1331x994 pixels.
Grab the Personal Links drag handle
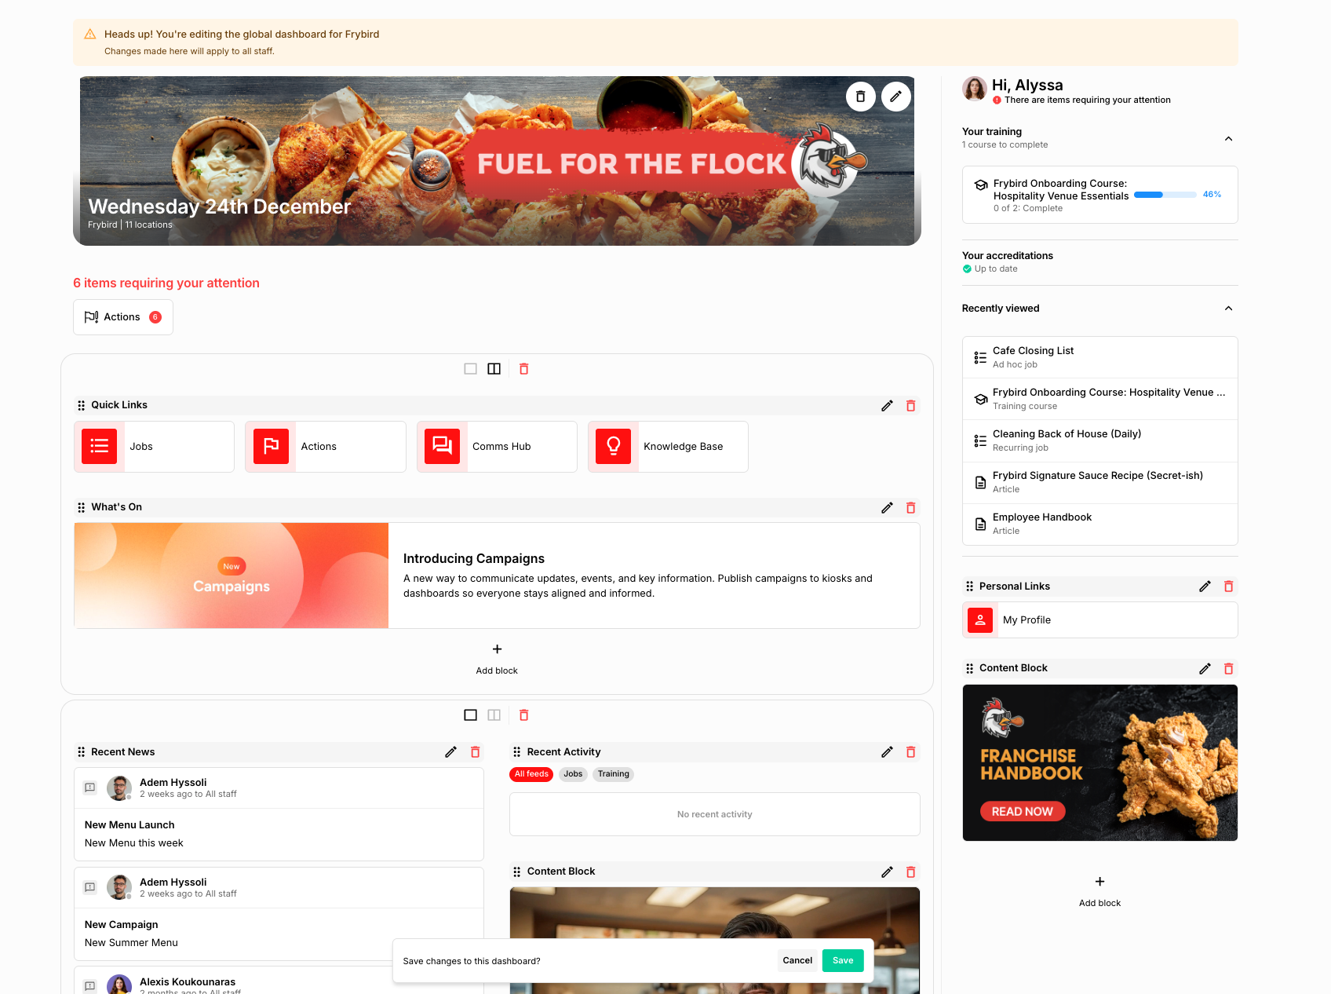pyautogui.click(x=969, y=587)
